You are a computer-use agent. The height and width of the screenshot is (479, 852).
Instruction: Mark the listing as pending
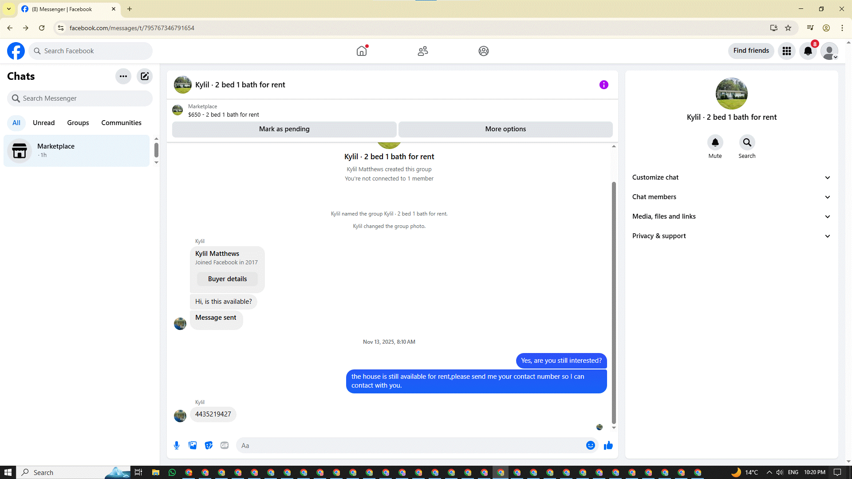click(284, 129)
